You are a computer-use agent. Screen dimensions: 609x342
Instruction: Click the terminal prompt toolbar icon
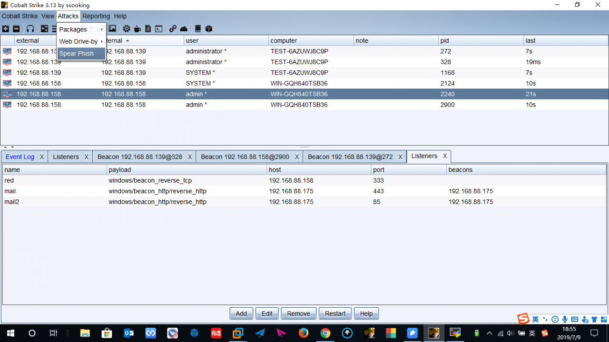(x=159, y=29)
